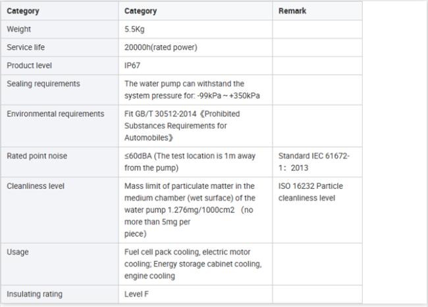The width and height of the screenshot is (428, 307).
Task: Click the Usage row label
Action: [x=18, y=252]
